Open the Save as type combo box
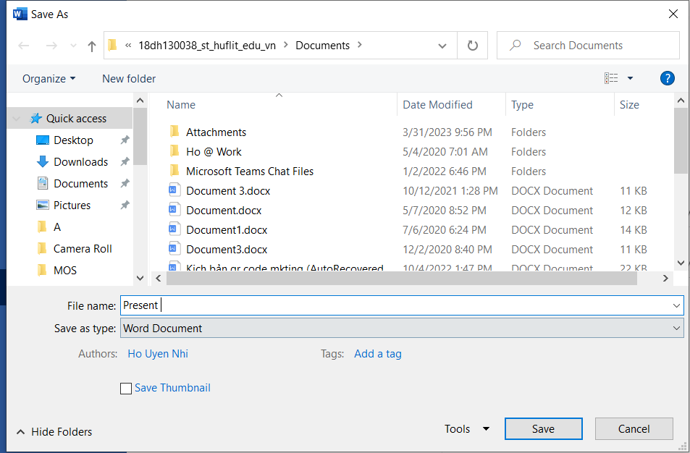 402,328
